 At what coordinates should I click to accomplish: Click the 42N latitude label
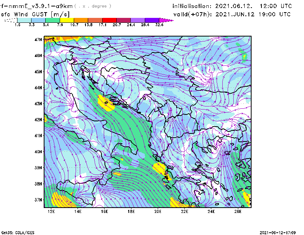(38, 120)
